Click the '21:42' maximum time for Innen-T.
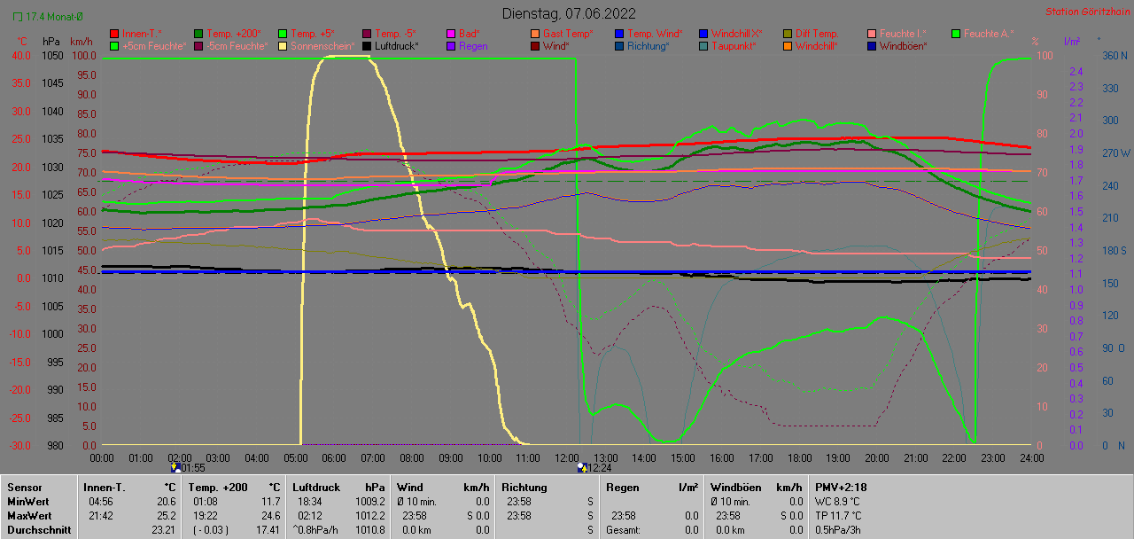 (101, 516)
